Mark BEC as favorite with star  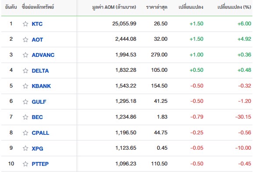[25, 117]
